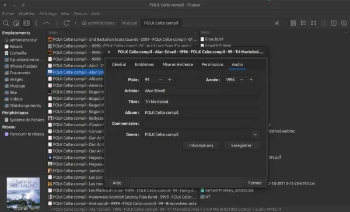Click the Bretagne album cover thumbnail
The image size is (350, 212).
pos(23,193)
